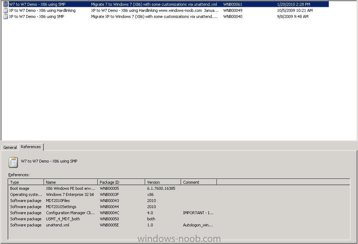
Task: Click the package ID WNB00040
Action: coord(233,17)
